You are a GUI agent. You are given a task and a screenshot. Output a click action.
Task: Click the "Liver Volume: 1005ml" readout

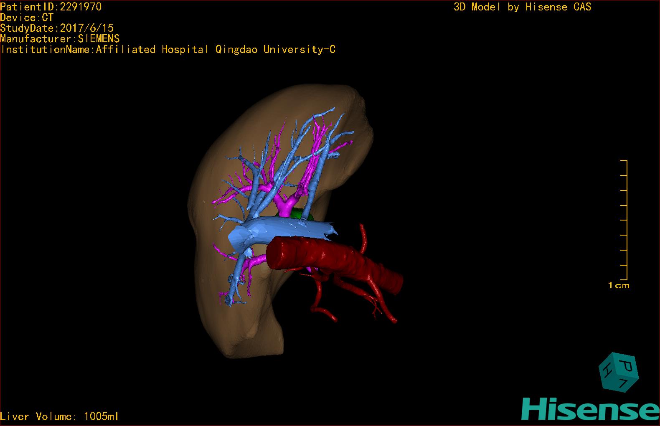pyautogui.click(x=59, y=416)
